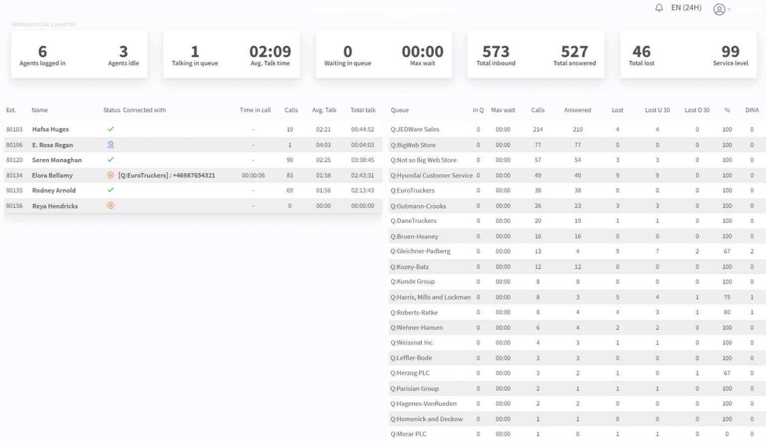Click the Service level tile
This screenshot has height=441, width=766.
(730, 55)
